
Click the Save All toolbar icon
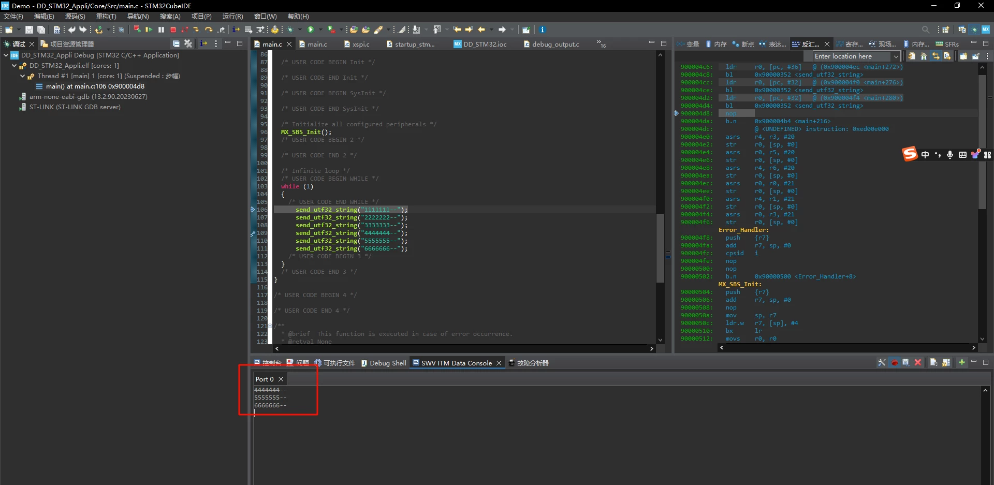41,30
